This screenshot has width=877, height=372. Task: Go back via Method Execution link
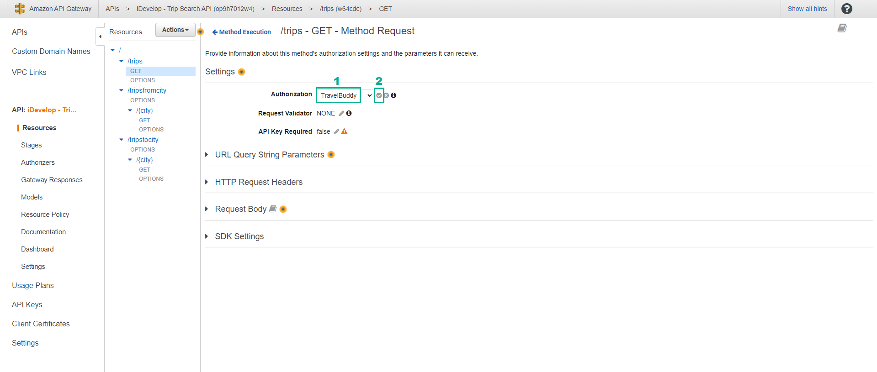coord(241,32)
